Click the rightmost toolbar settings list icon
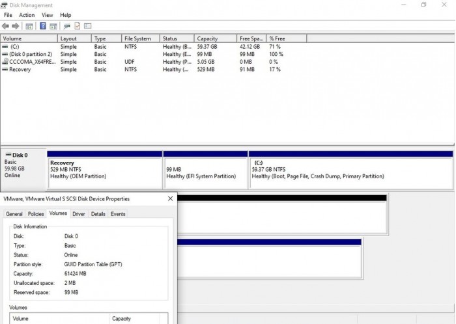The image size is (456, 324). 89,26
